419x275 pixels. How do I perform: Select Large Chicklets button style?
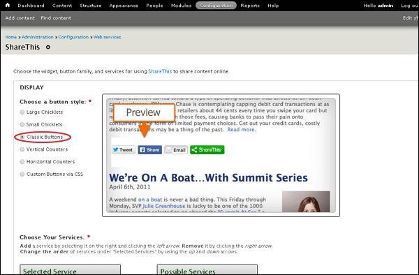point(22,112)
